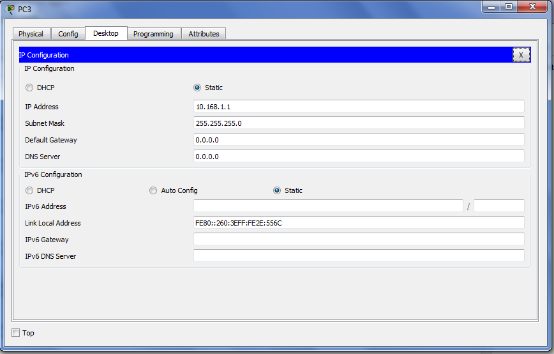Minimize the PC3 window
This screenshot has width=554, height=354.
coord(491,7)
